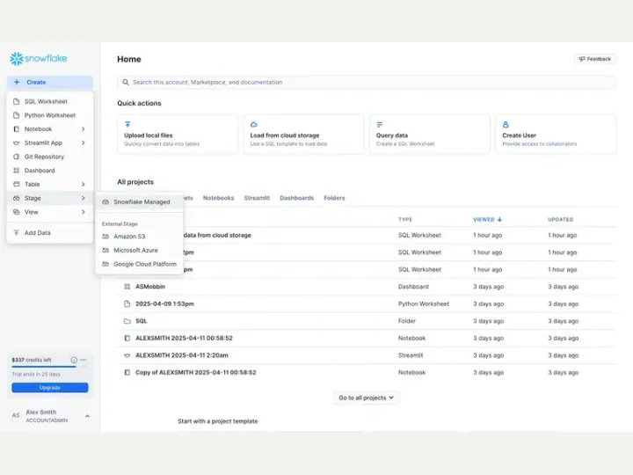The height and width of the screenshot is (475, 633).
Task: Click ASMobbin dashboard icon
Action: 127,287
